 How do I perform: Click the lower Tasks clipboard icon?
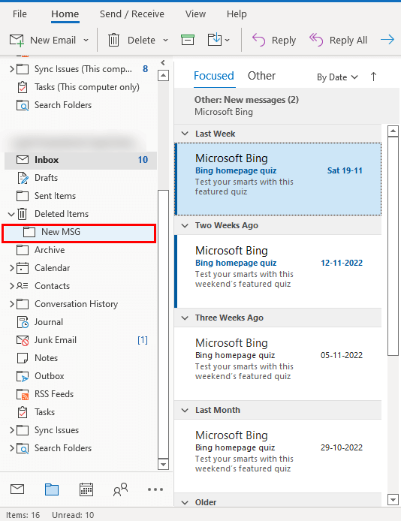pyautogui.click(x=23, y=412)
